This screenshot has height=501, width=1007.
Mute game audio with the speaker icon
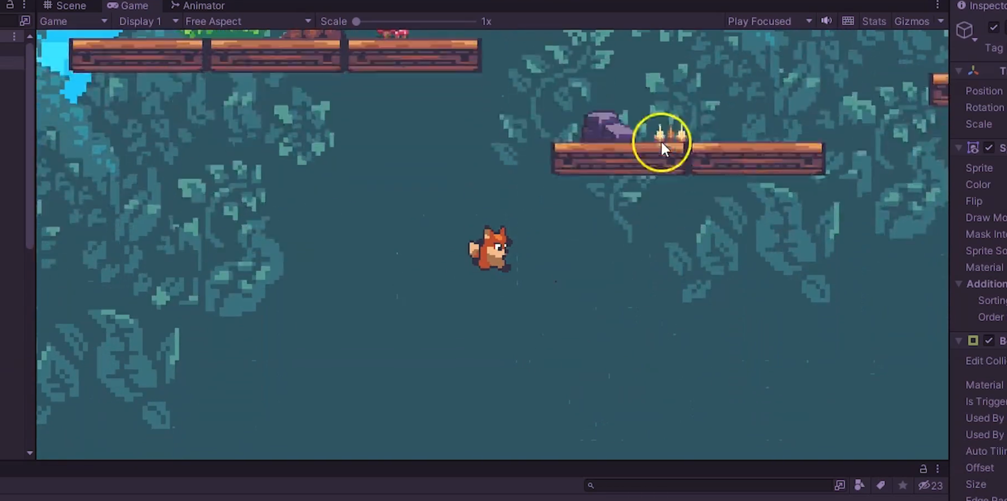click(827, 21)
